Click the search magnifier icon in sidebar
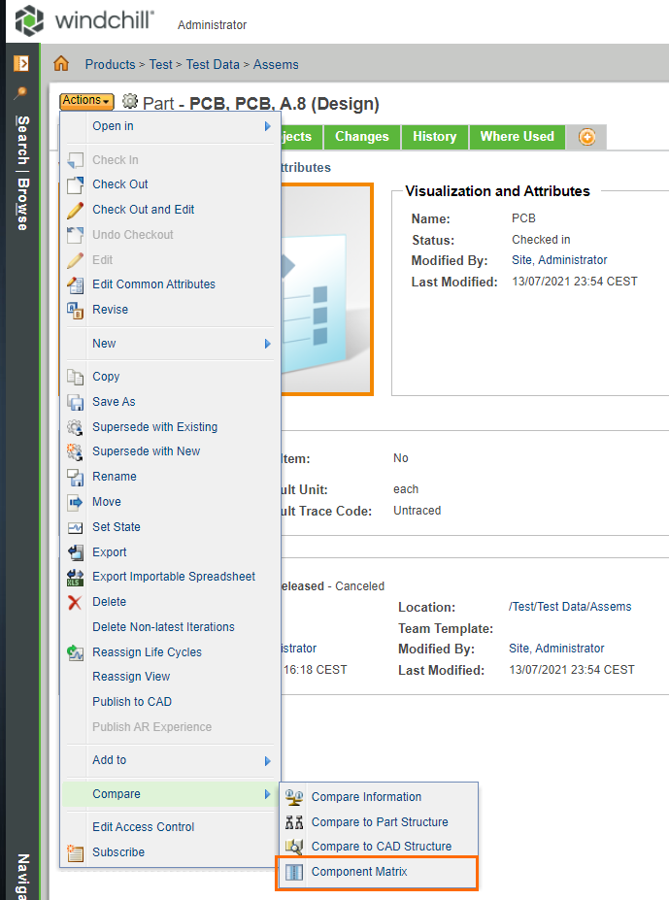 (21, 92)
